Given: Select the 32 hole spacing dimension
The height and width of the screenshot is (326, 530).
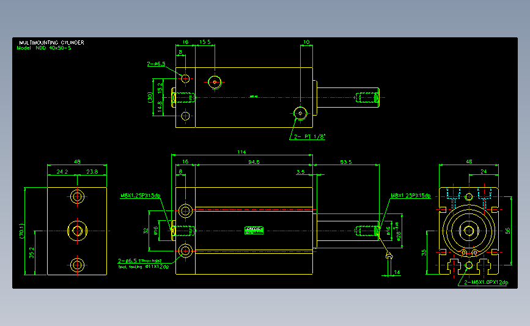Looking at the screenshot, I should pos(145,231).
